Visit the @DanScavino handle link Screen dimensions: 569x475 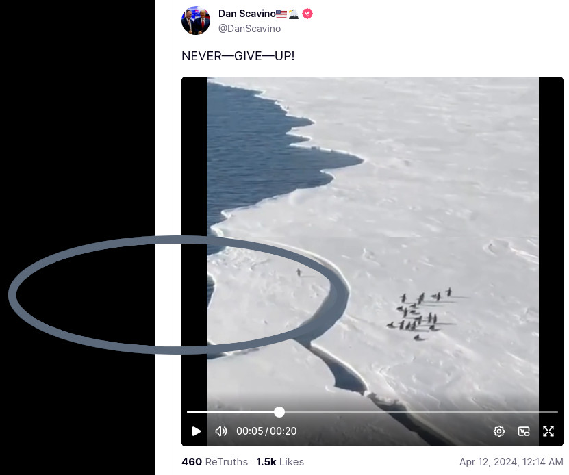249,29
